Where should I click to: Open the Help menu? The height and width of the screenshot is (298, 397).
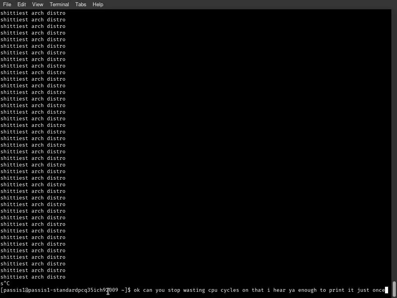point(98,4)
